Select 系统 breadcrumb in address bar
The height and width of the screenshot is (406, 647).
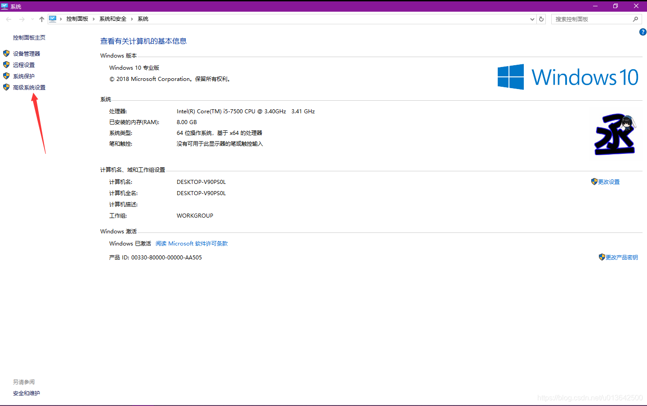(143, 19)
